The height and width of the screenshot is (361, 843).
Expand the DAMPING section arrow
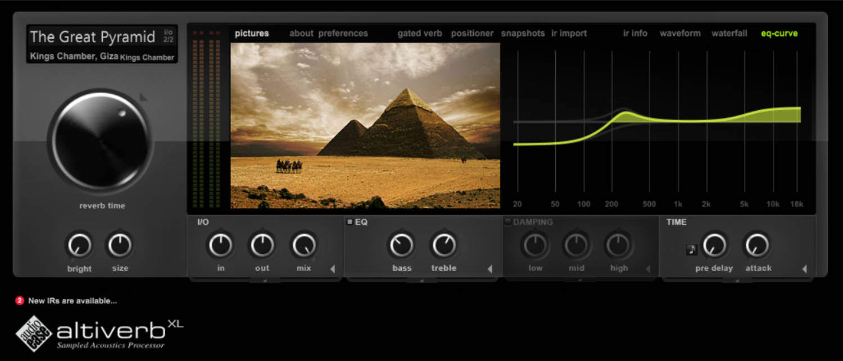pyautogui.click(x=647, y=269)
